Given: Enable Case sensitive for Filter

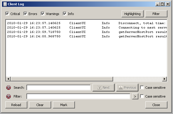Looking at the screenshot, I should 142,96.
